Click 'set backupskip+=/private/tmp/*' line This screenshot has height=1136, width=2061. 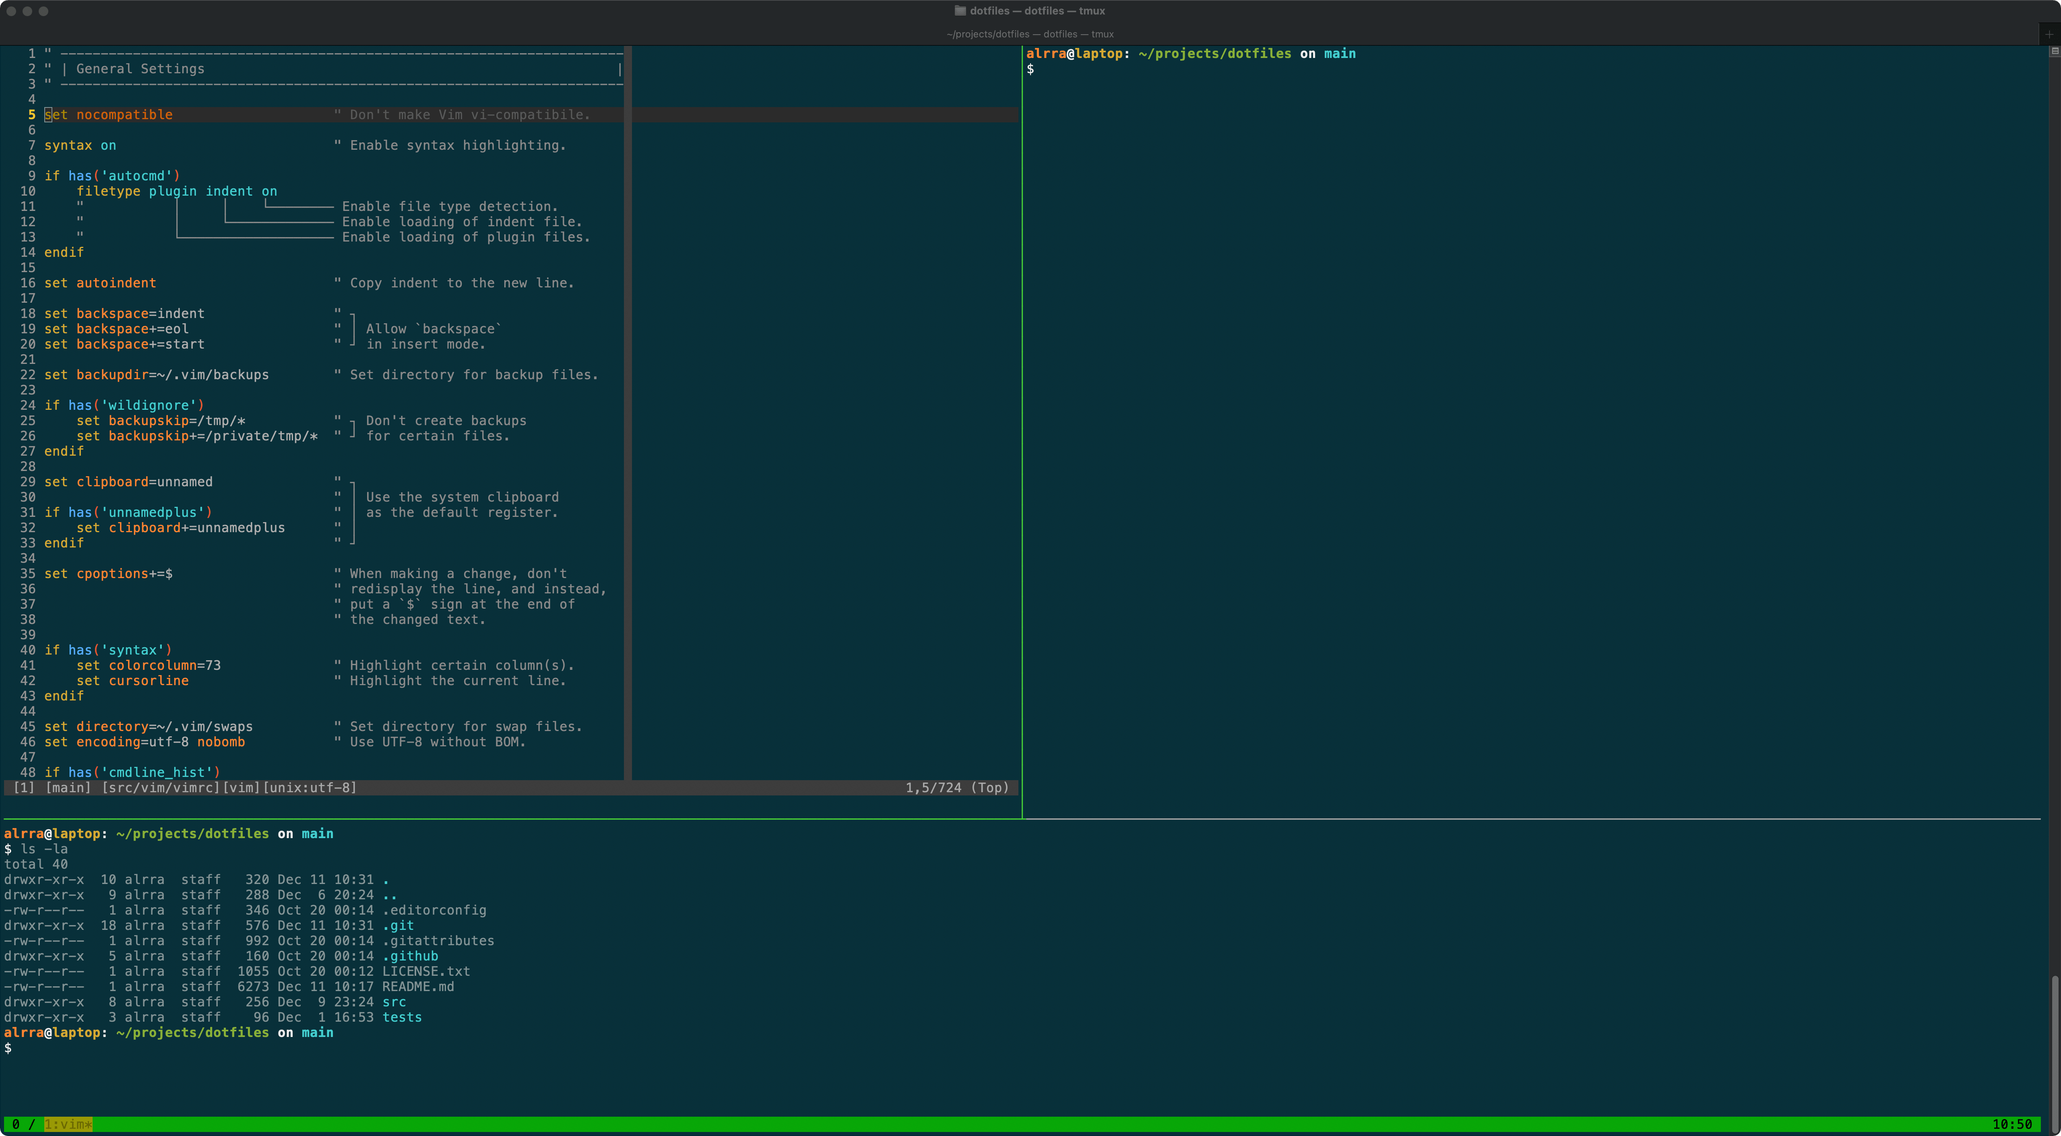pyautogui.click(x=197, y=436)
